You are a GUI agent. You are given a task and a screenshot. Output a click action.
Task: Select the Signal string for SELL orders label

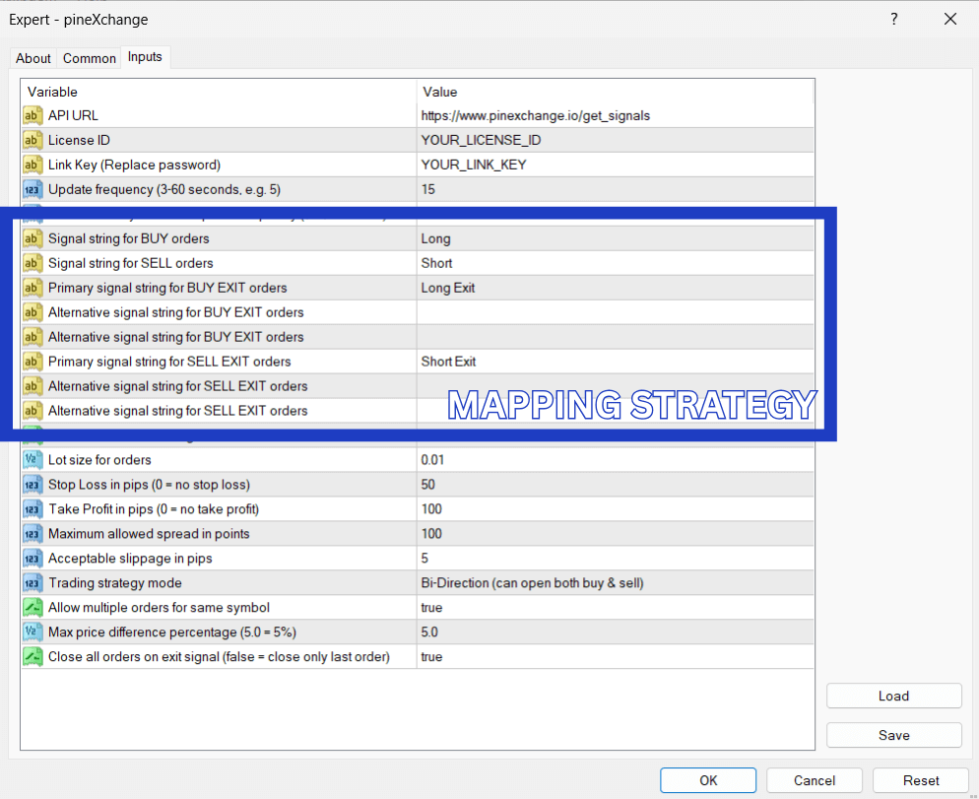tap(130, 263)
